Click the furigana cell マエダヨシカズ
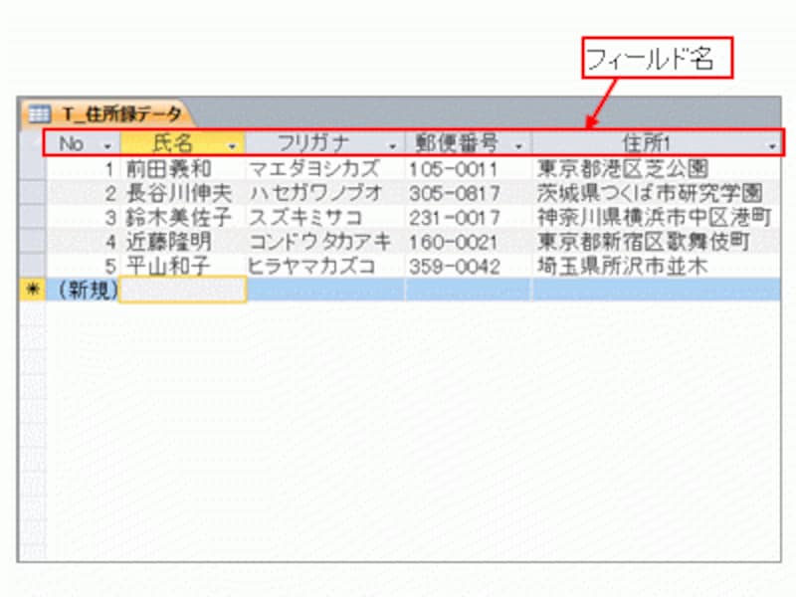 click(325, 168)
